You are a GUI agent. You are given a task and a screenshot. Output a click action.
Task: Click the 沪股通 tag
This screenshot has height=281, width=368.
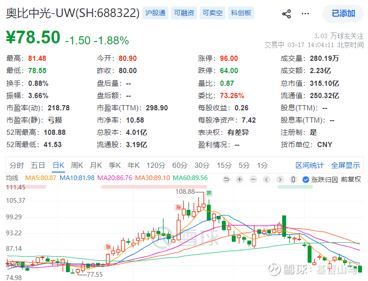(x=155, y=13)
